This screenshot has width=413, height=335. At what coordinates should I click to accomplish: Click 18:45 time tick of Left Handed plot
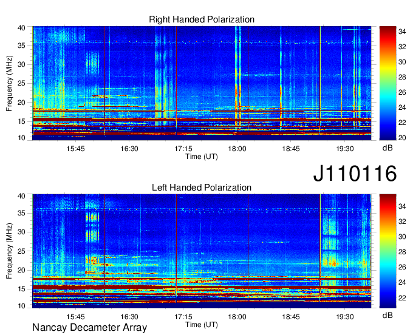[x=291, y=317]
